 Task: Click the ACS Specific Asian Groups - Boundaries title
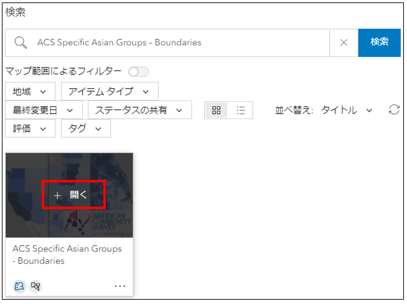pos(67,254)
